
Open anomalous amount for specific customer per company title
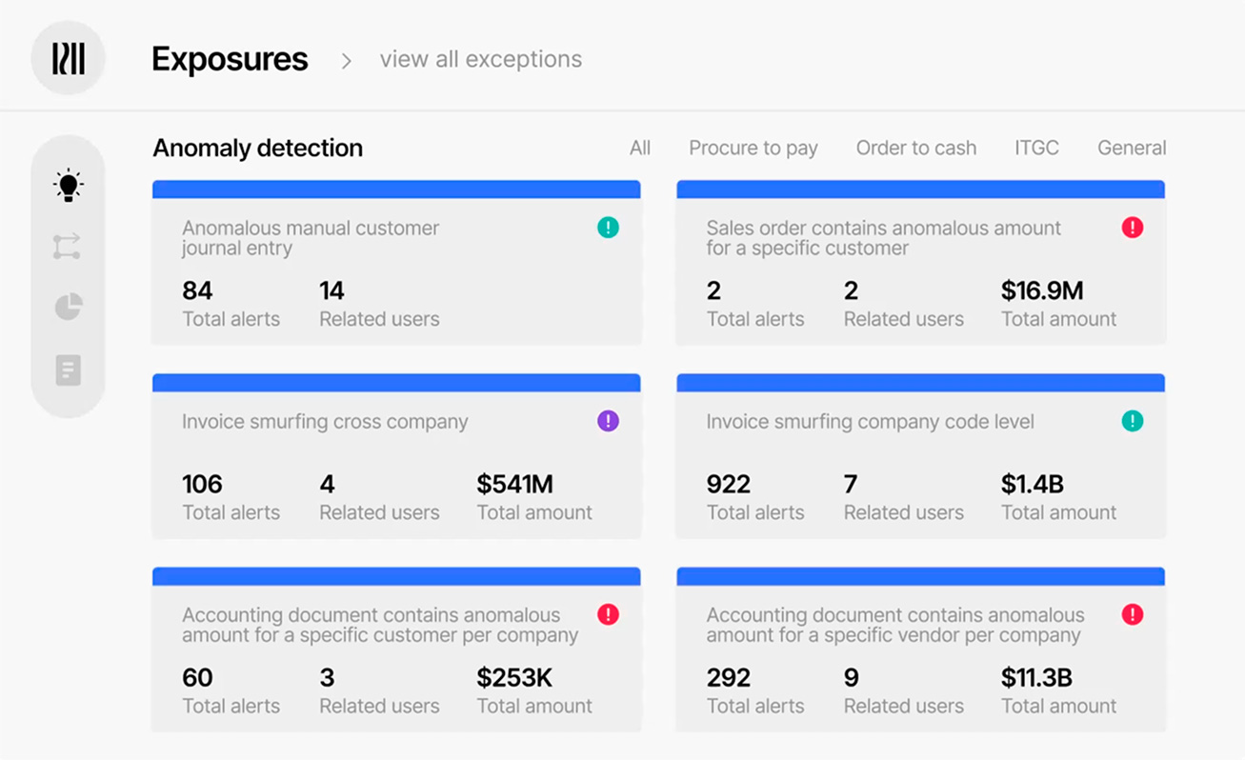(x=380, y=625)
